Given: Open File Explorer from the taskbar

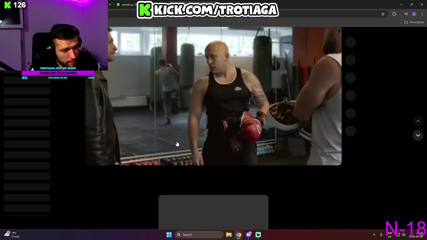Looking at the screenshot, I should [229, 235].
